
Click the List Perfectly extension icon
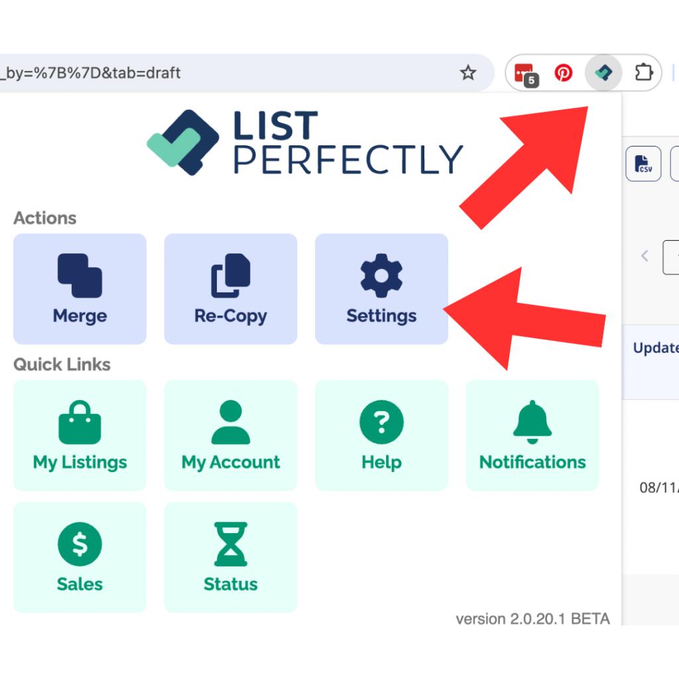[x=603, y=73]
